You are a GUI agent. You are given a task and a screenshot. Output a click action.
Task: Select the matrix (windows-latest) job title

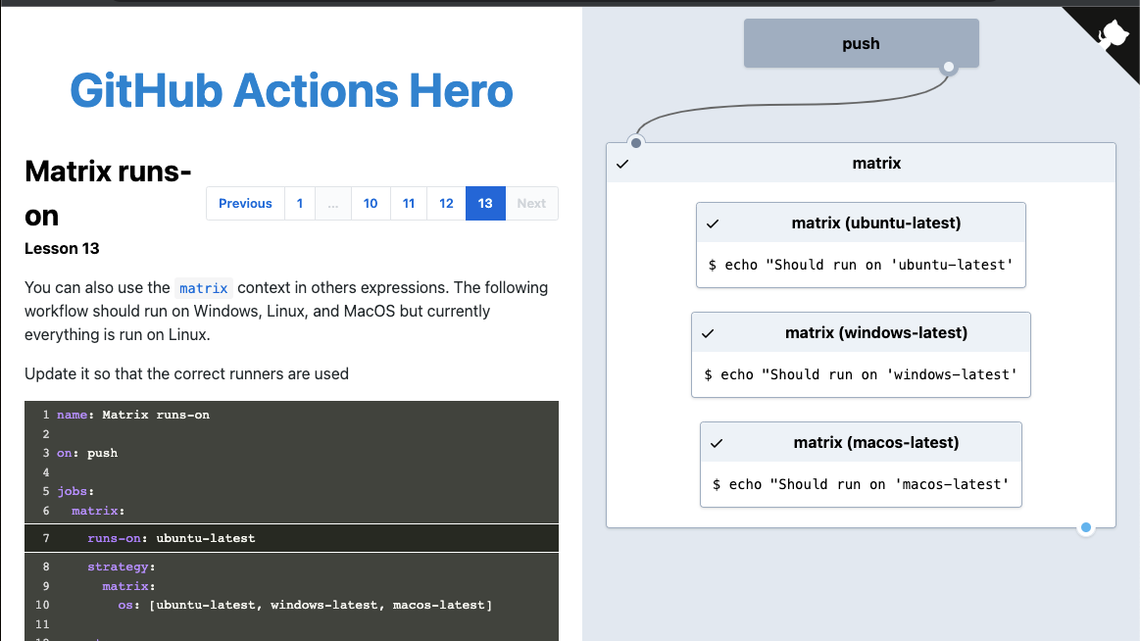[876, 333]
